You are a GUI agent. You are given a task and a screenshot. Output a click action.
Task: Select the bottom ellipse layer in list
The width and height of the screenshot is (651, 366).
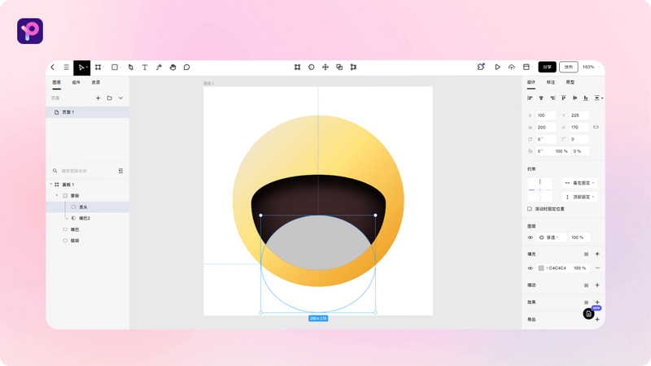[x=88, y=241]
